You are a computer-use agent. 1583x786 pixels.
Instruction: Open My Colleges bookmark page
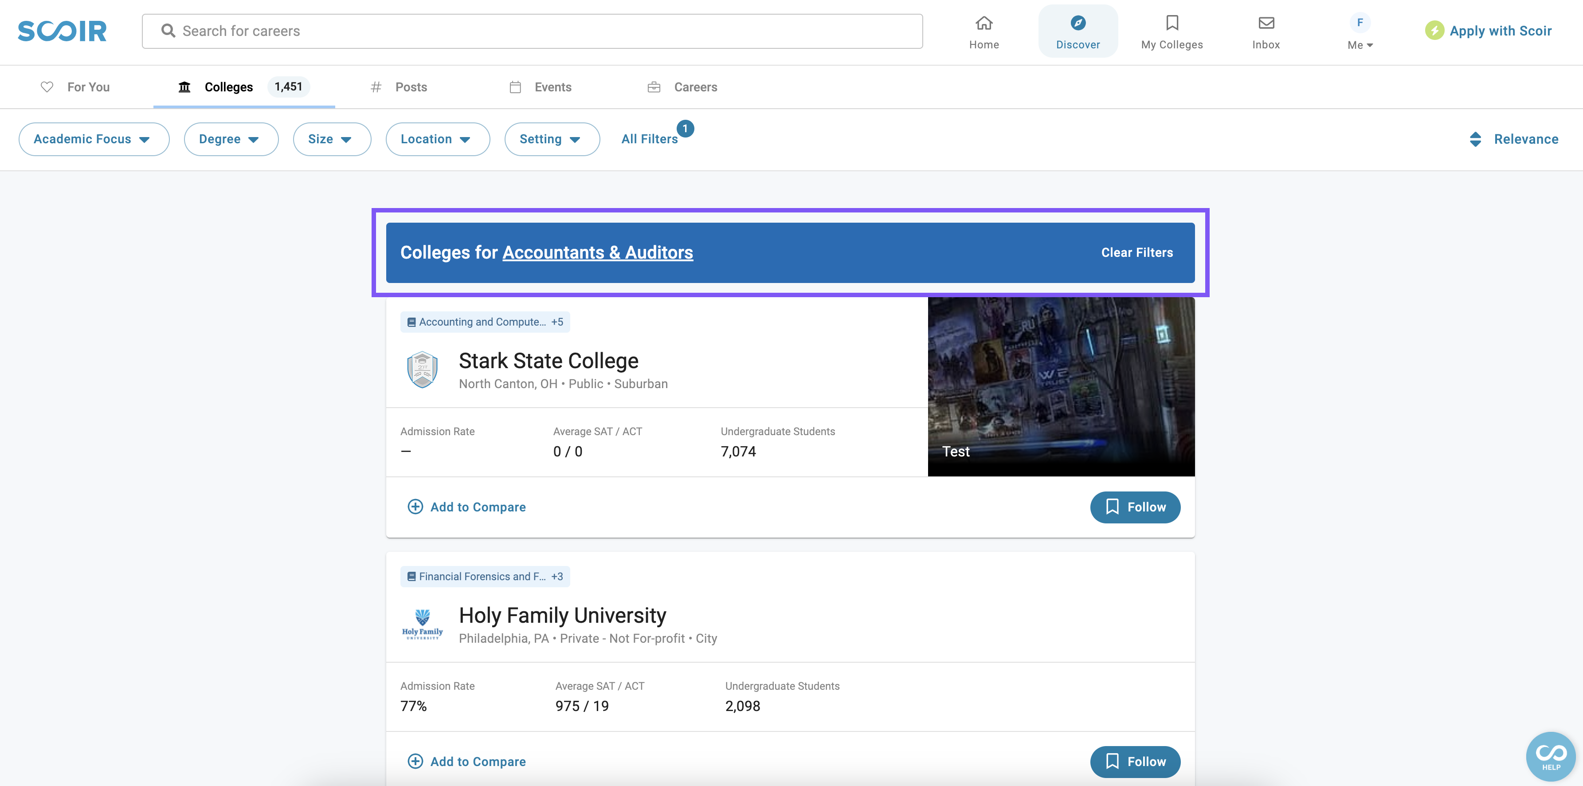tap(1172, 32)
